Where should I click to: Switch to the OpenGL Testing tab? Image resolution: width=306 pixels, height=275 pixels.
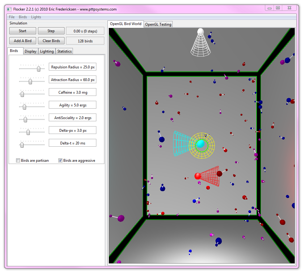pos(158,24)
